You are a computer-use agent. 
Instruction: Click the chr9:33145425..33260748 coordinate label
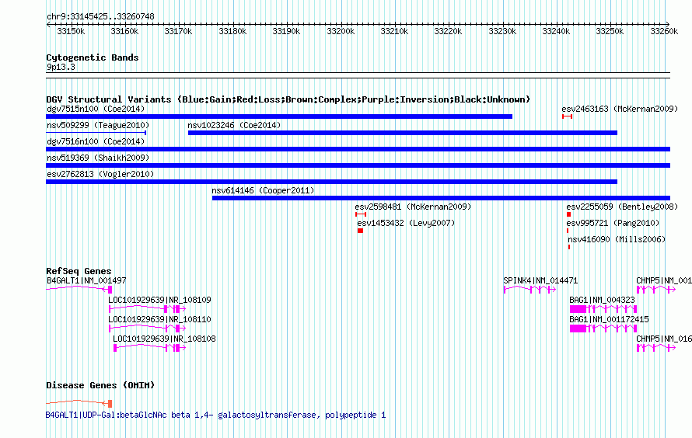(x=100, y=17)
